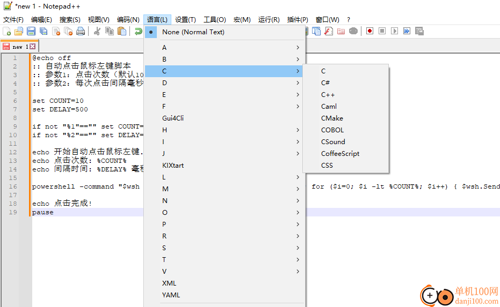Click the ? help menu
The height and width of the screenshot is (307, 500).
(x=349, y=20)
